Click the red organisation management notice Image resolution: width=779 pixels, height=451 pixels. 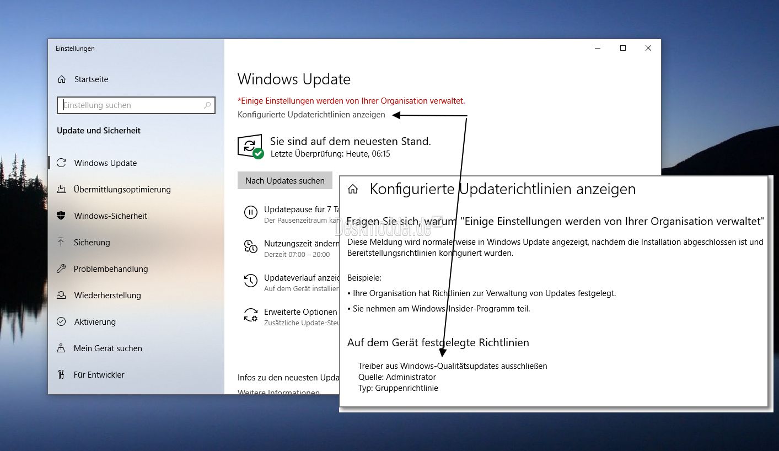351,101
